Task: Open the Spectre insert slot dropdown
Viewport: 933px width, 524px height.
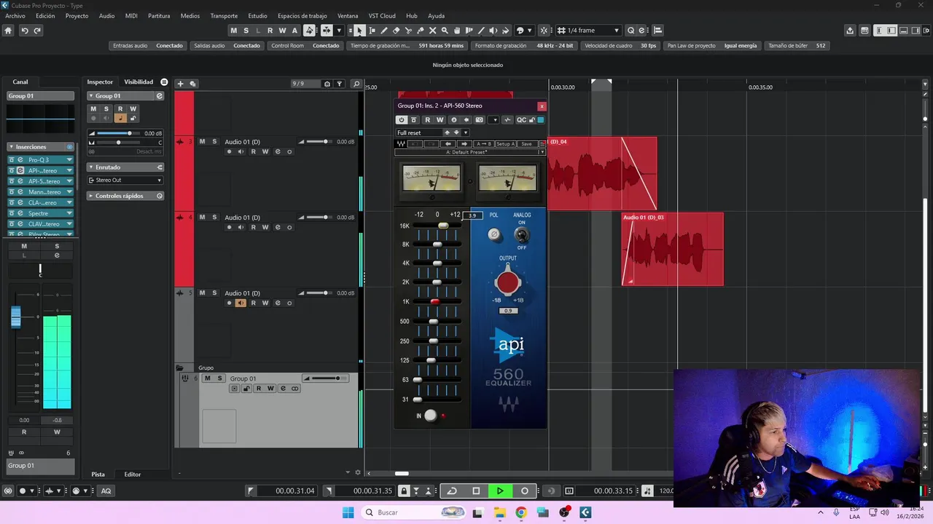Action: click(x=69, y=213)
